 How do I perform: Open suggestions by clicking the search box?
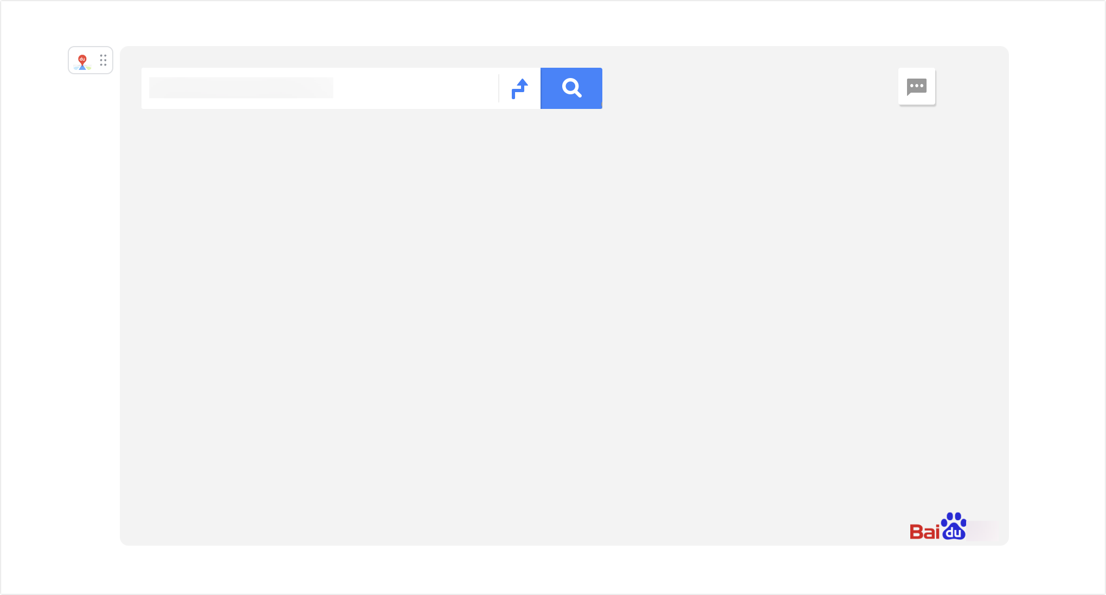(320, 88)
